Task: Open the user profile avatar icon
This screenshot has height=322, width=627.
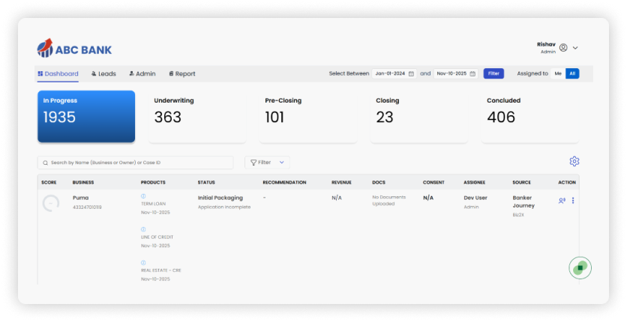Action: (563, 48)
